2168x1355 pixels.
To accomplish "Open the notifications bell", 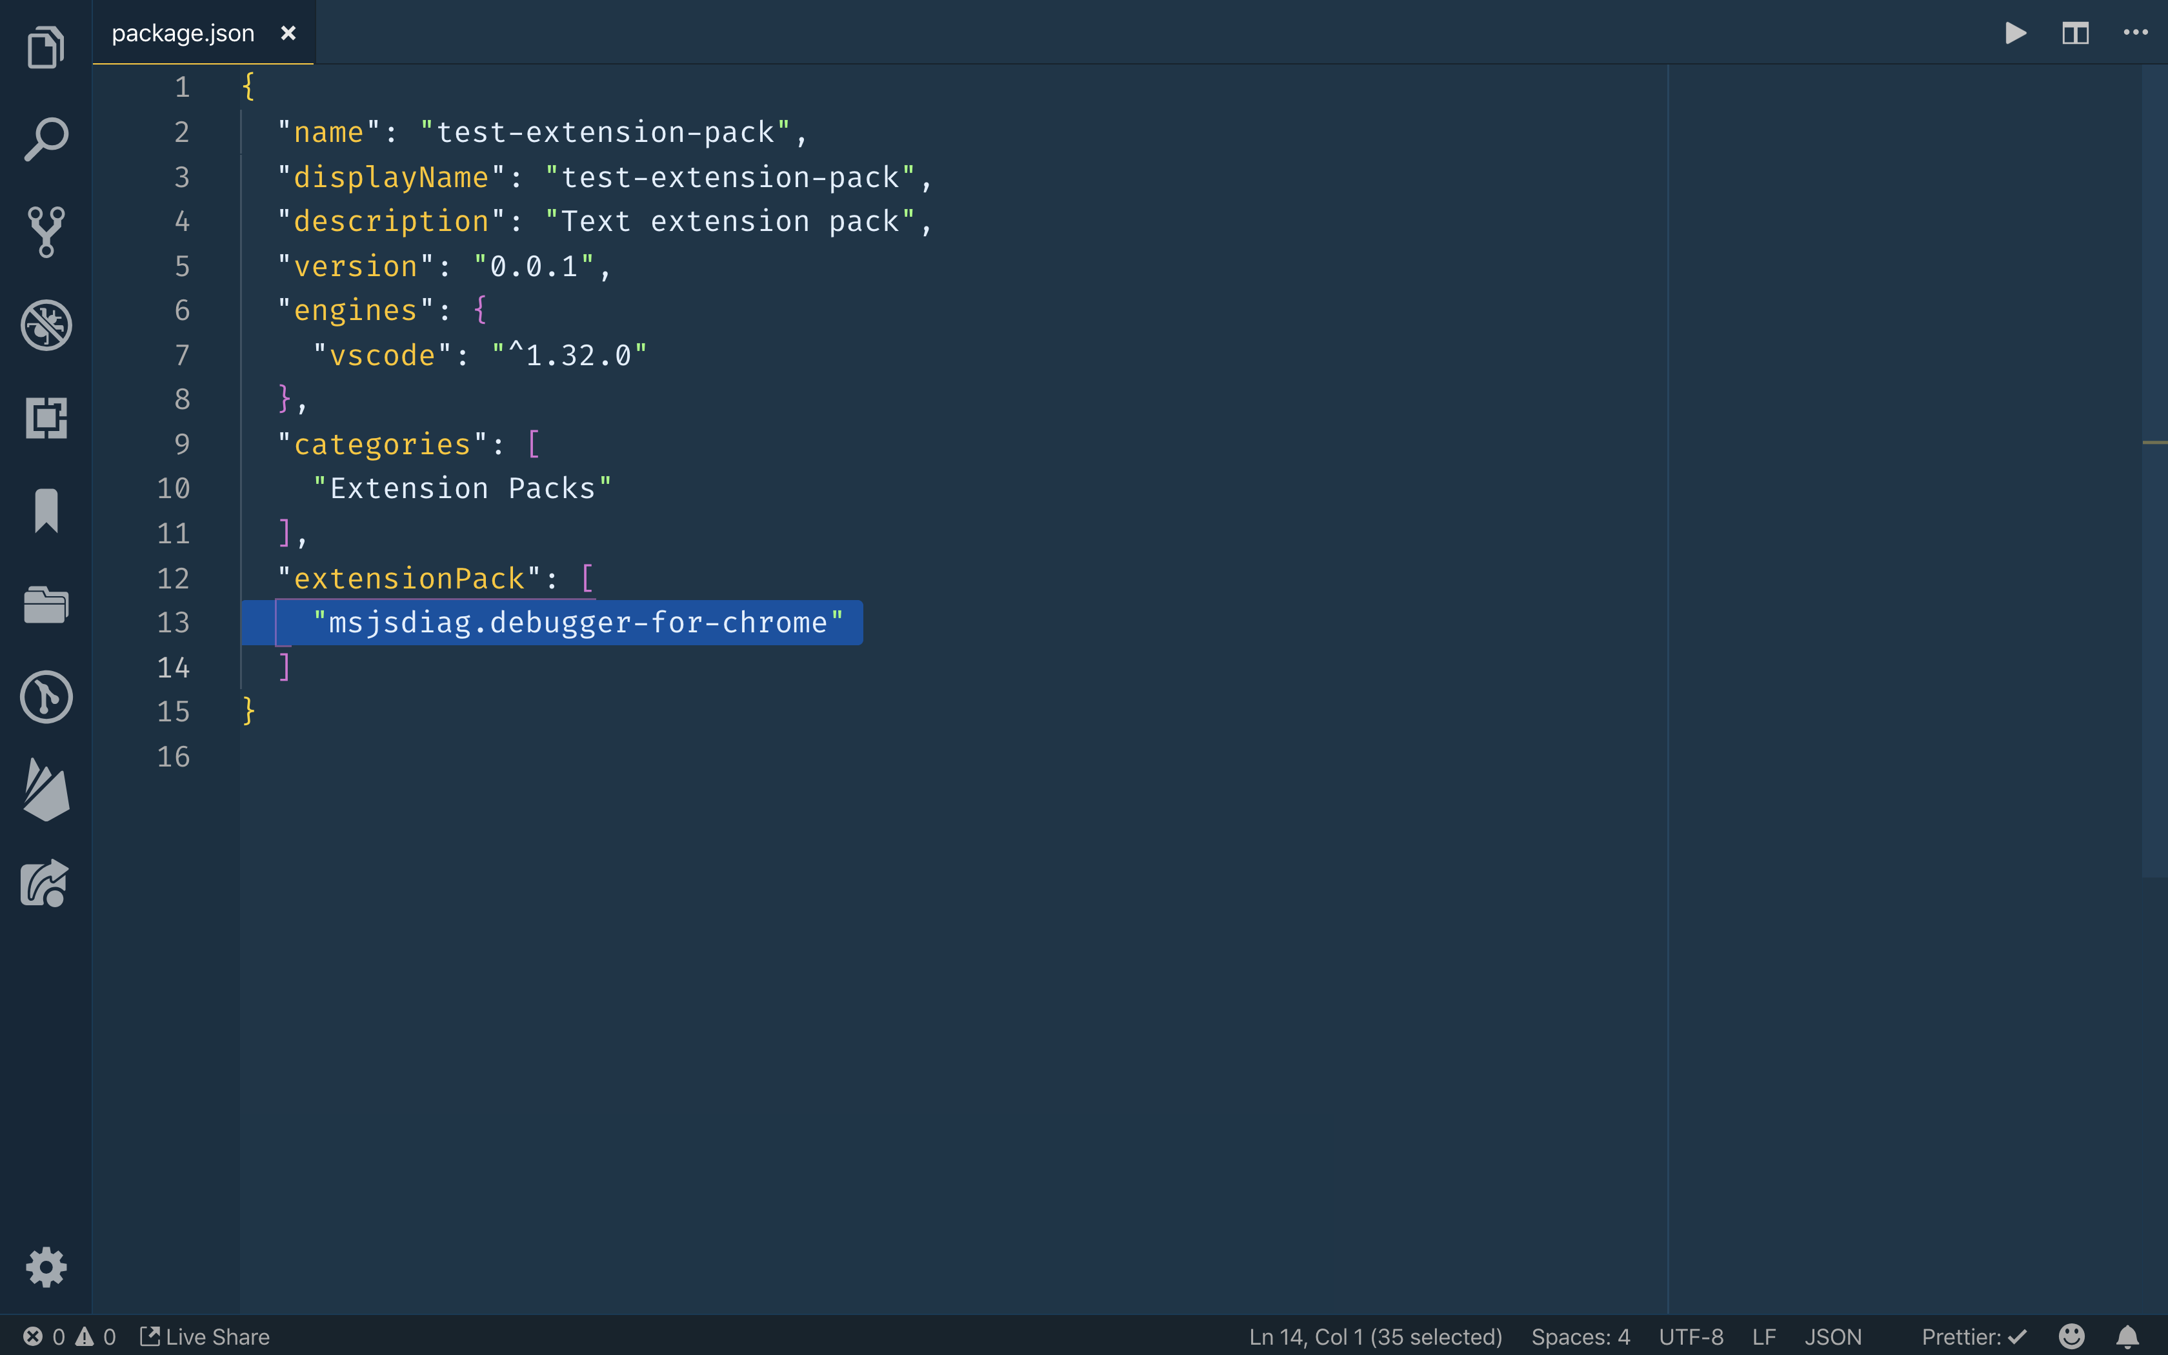I will pos(2128,1337).
